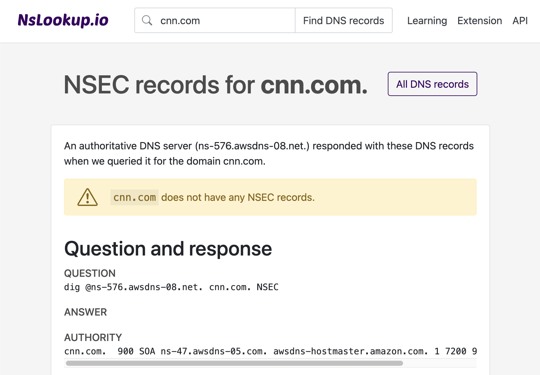This screenshot has height=375, width=540.
Task: Click inside the domain search field
Action: (x=223, y=20)
